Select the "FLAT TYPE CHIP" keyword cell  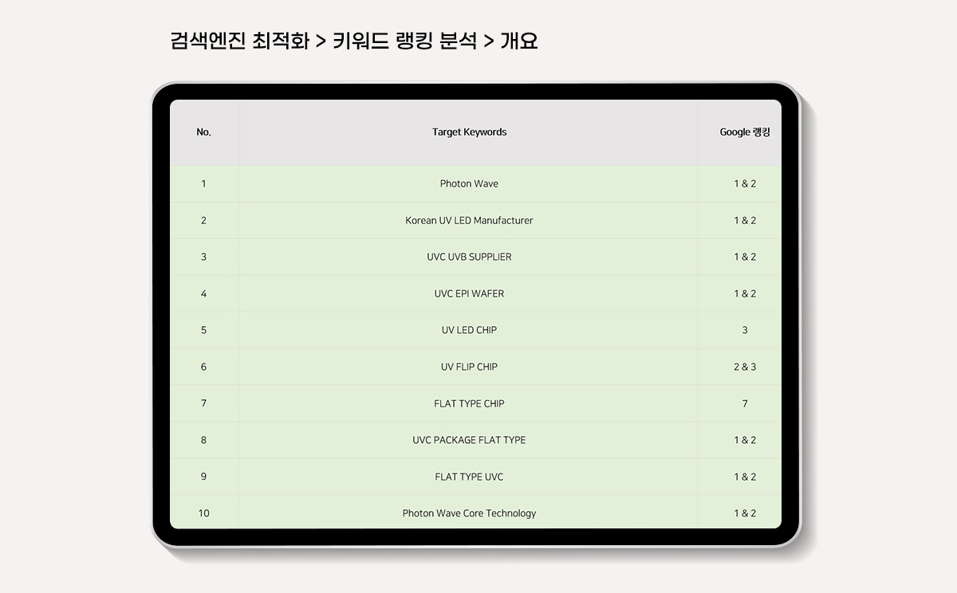click(x=469, y=403)
